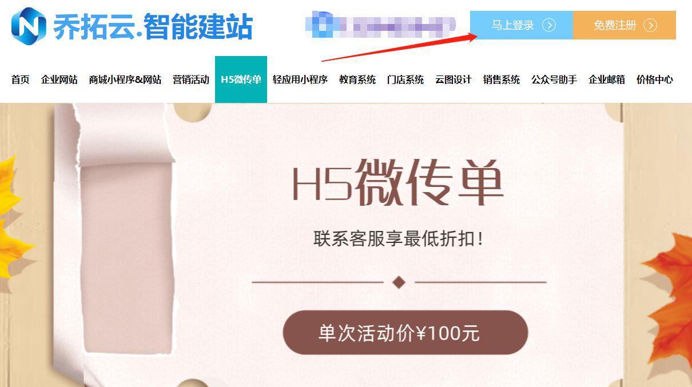
Task: Click the 马上登录 login button
Action: point(522,25)
